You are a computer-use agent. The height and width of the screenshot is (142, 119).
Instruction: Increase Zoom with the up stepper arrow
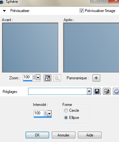click(x=34, y=76)
